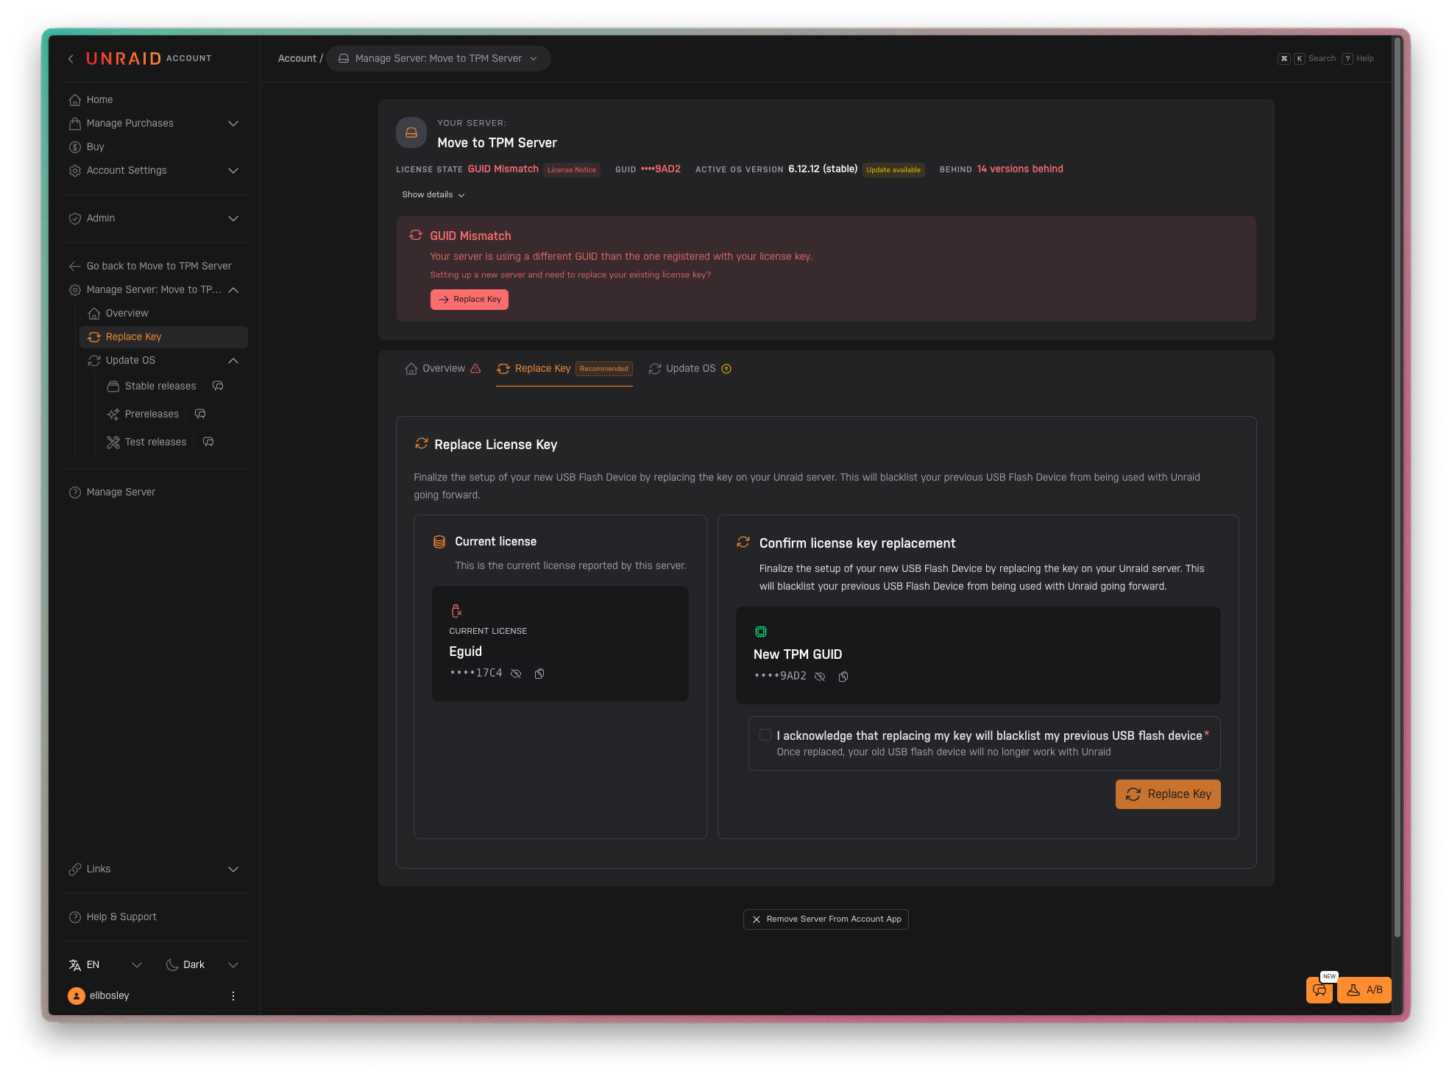Open the user menu dots next to elibosley
Screen dimensions: 1452x1077
click(x=233, y=996)
